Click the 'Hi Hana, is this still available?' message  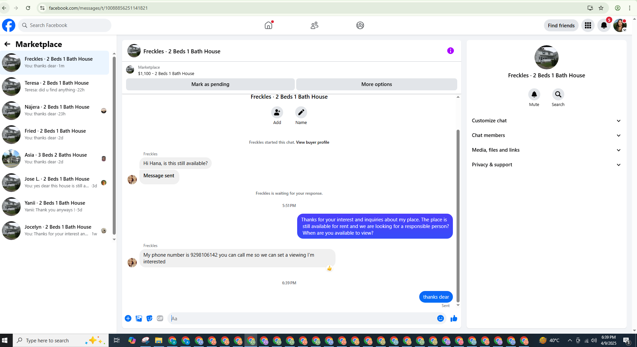click(175, 163)
